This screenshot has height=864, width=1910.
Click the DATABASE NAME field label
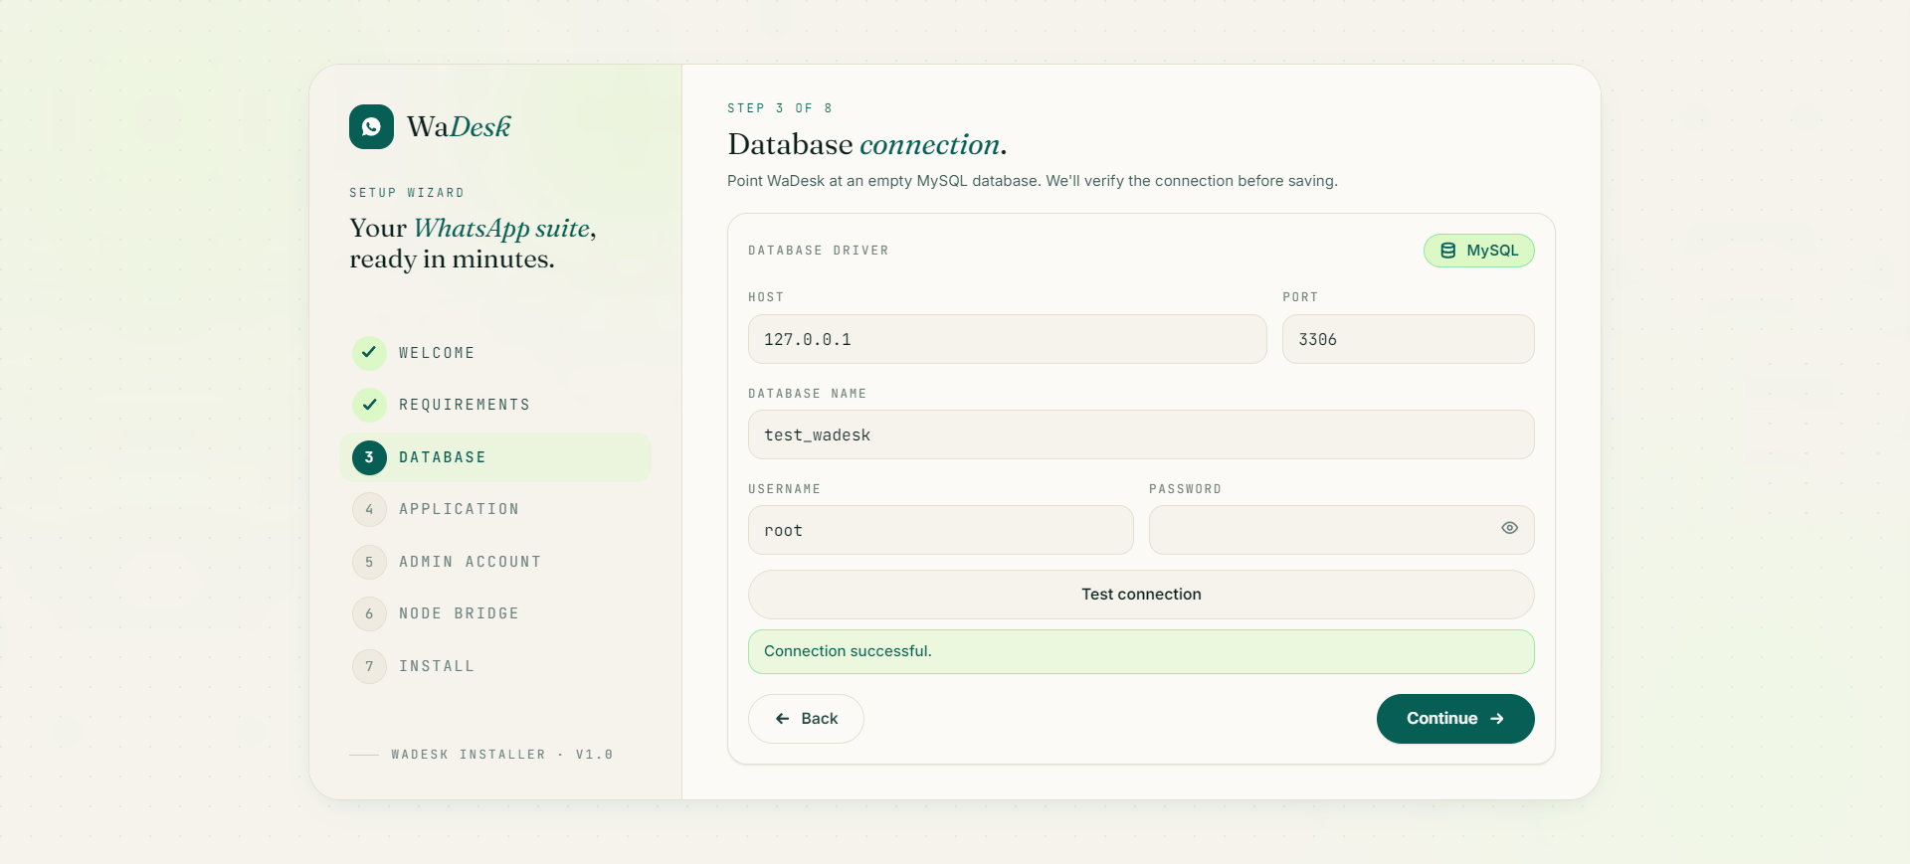[807, 394]
